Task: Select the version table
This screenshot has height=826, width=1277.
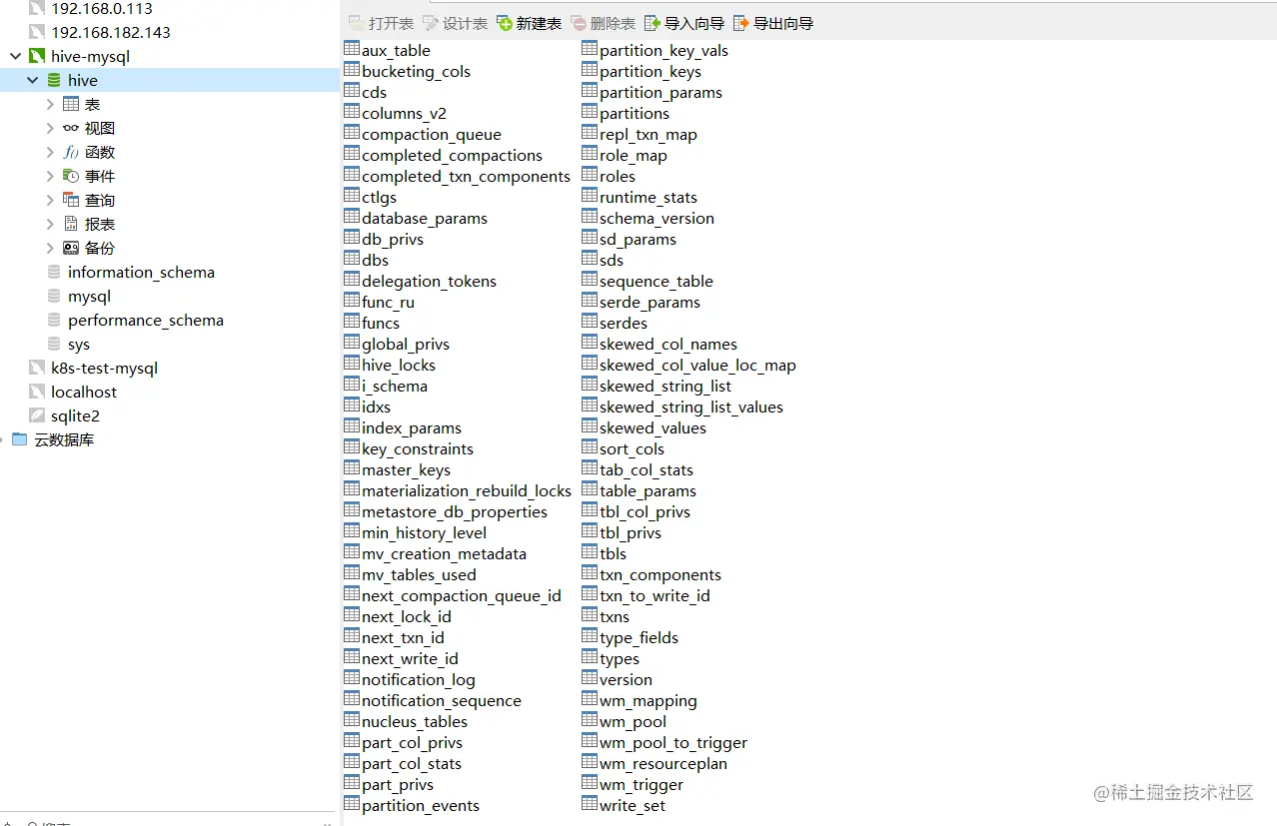Action: pos(626,679)
